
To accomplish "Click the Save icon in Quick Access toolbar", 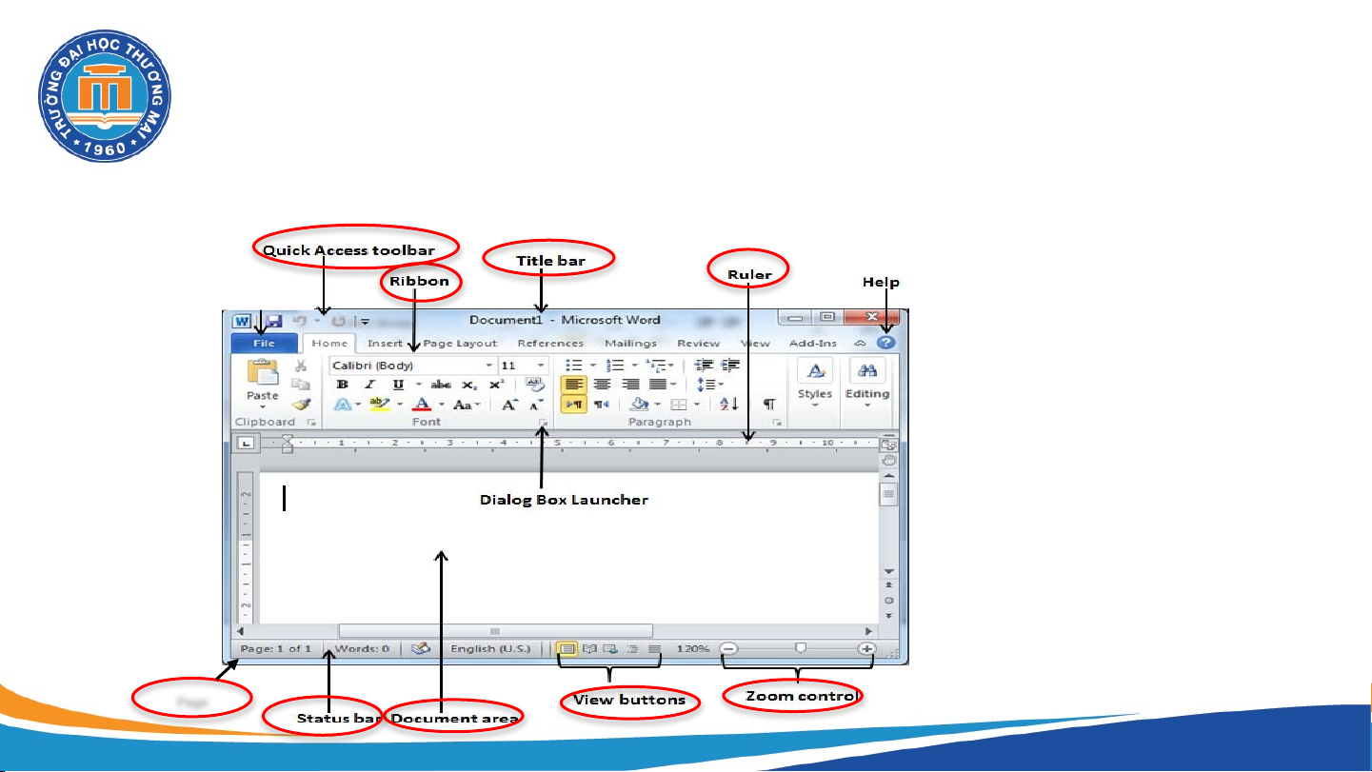I will pyautogui.click(x=273, y=322).
